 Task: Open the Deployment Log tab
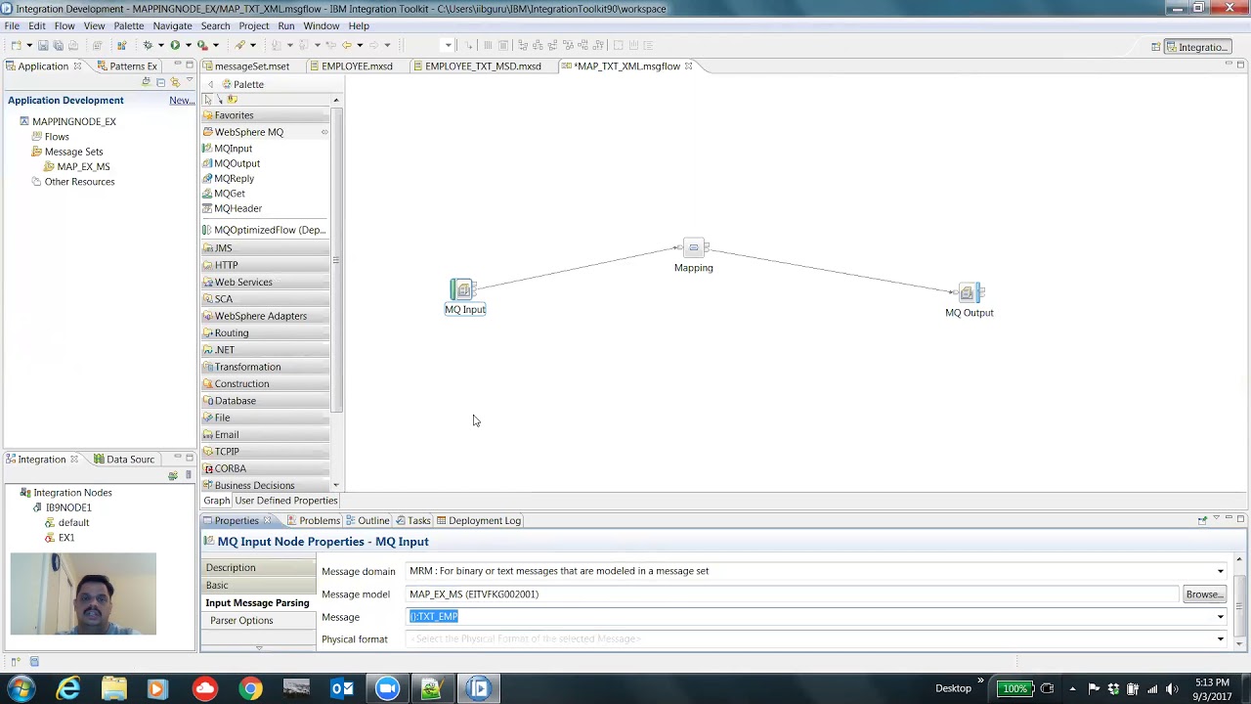478,520
